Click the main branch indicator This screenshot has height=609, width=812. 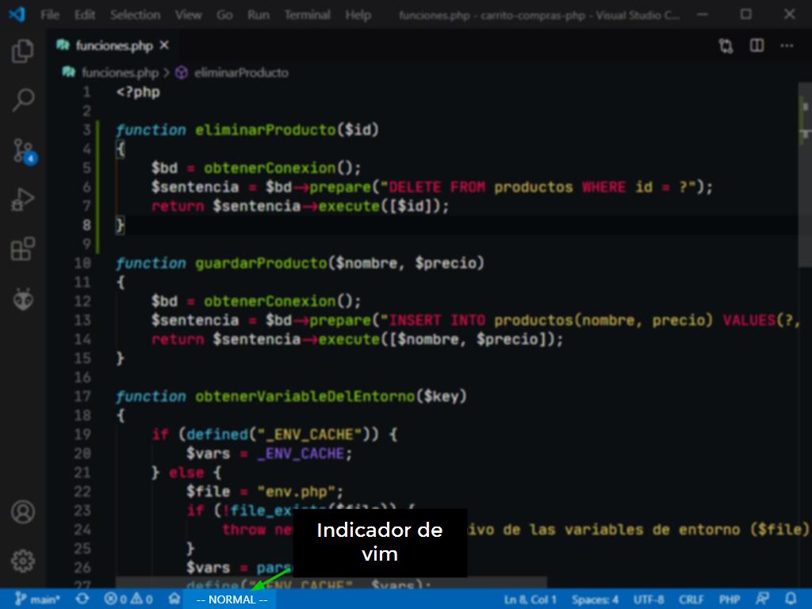click(x=38, y=599)
